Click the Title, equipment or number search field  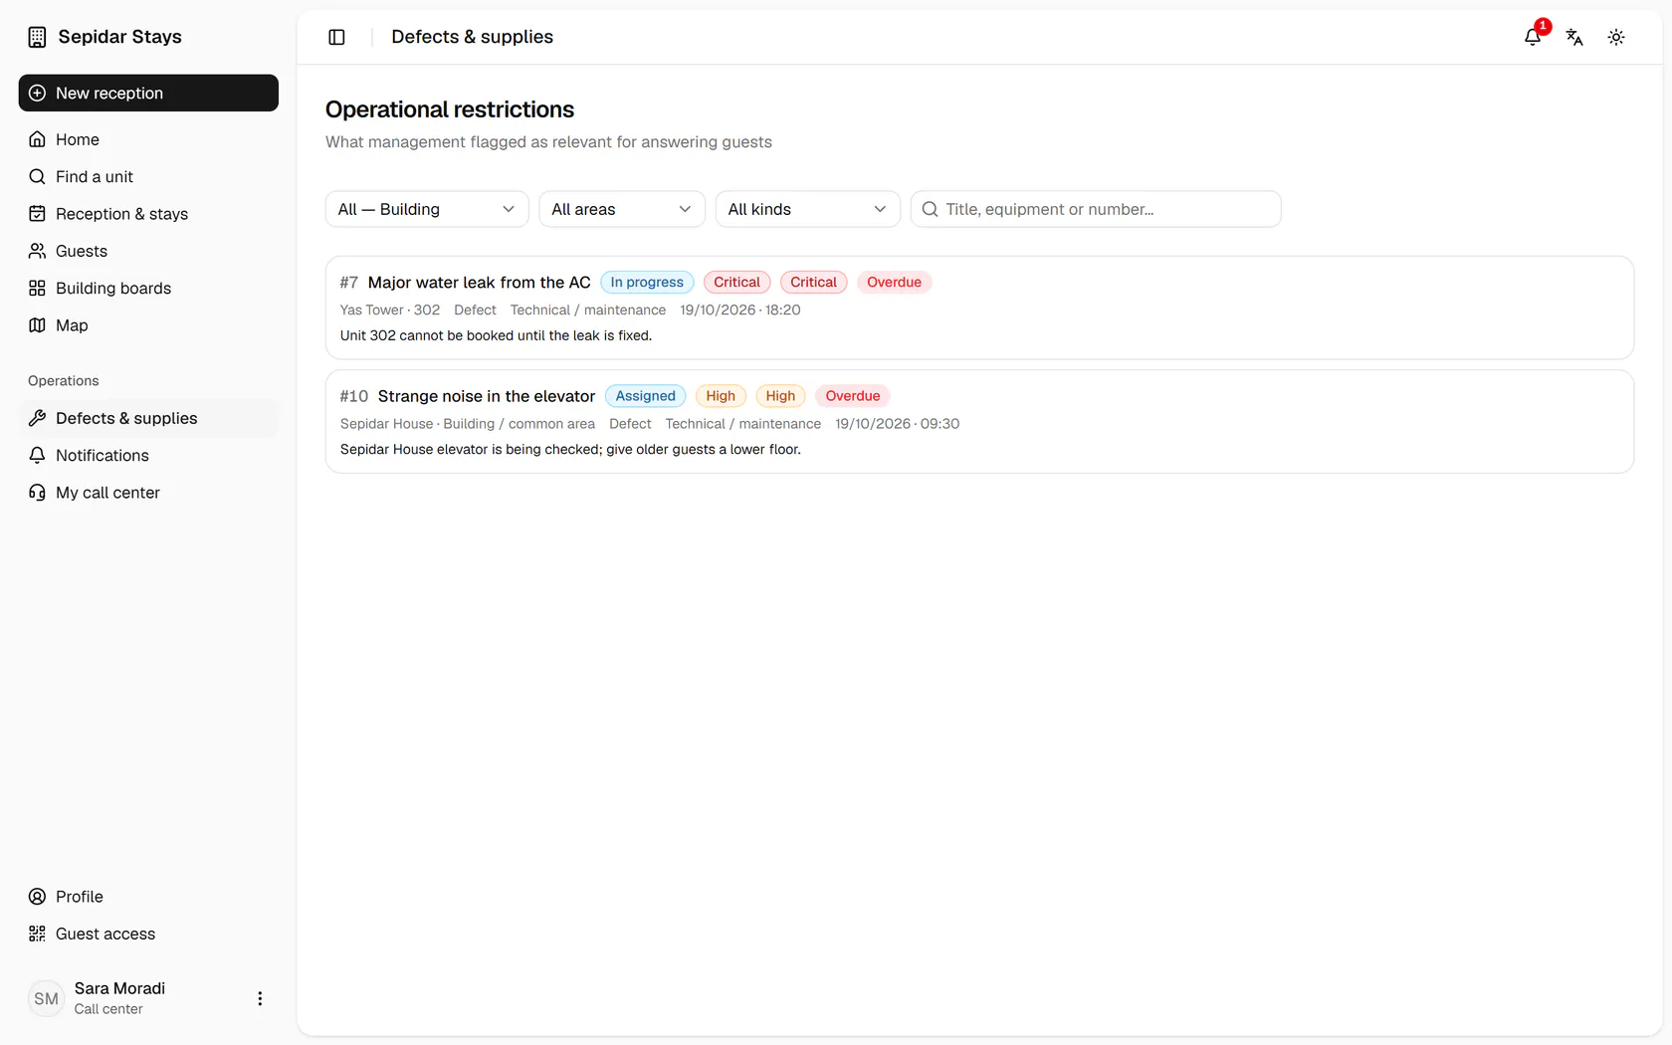(1096, 209)
